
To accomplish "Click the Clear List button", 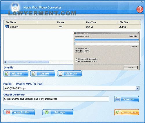I will [x=69, y=74].
